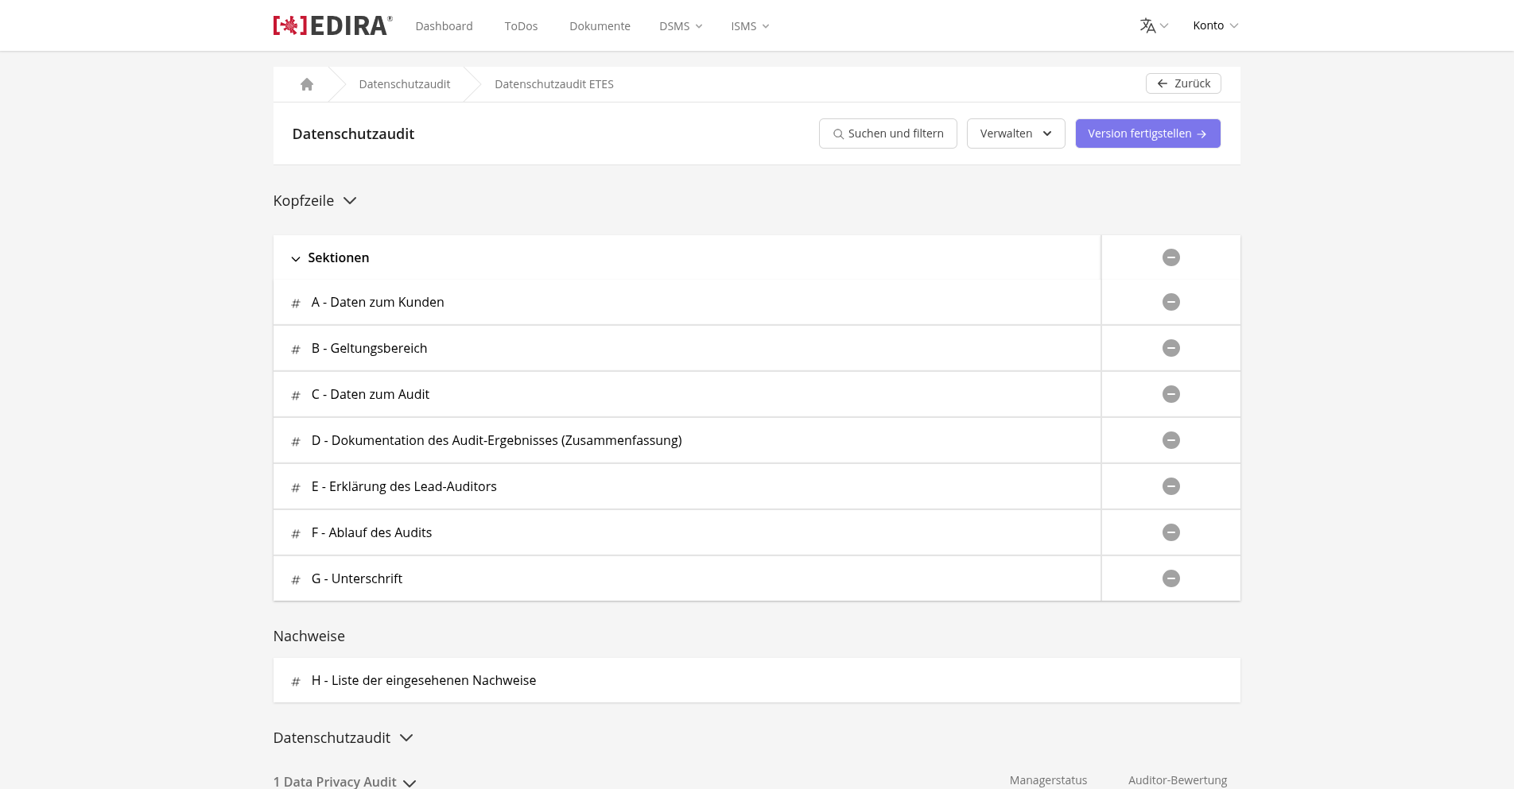The height and width of the screenshot is (789, 1514).
Task: Click status icon for G - Unterschrift
Action: point(1171,578)
